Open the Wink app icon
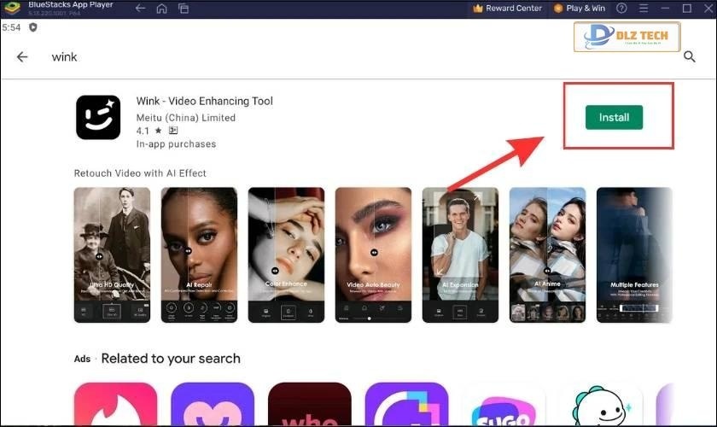 (98, 117)
